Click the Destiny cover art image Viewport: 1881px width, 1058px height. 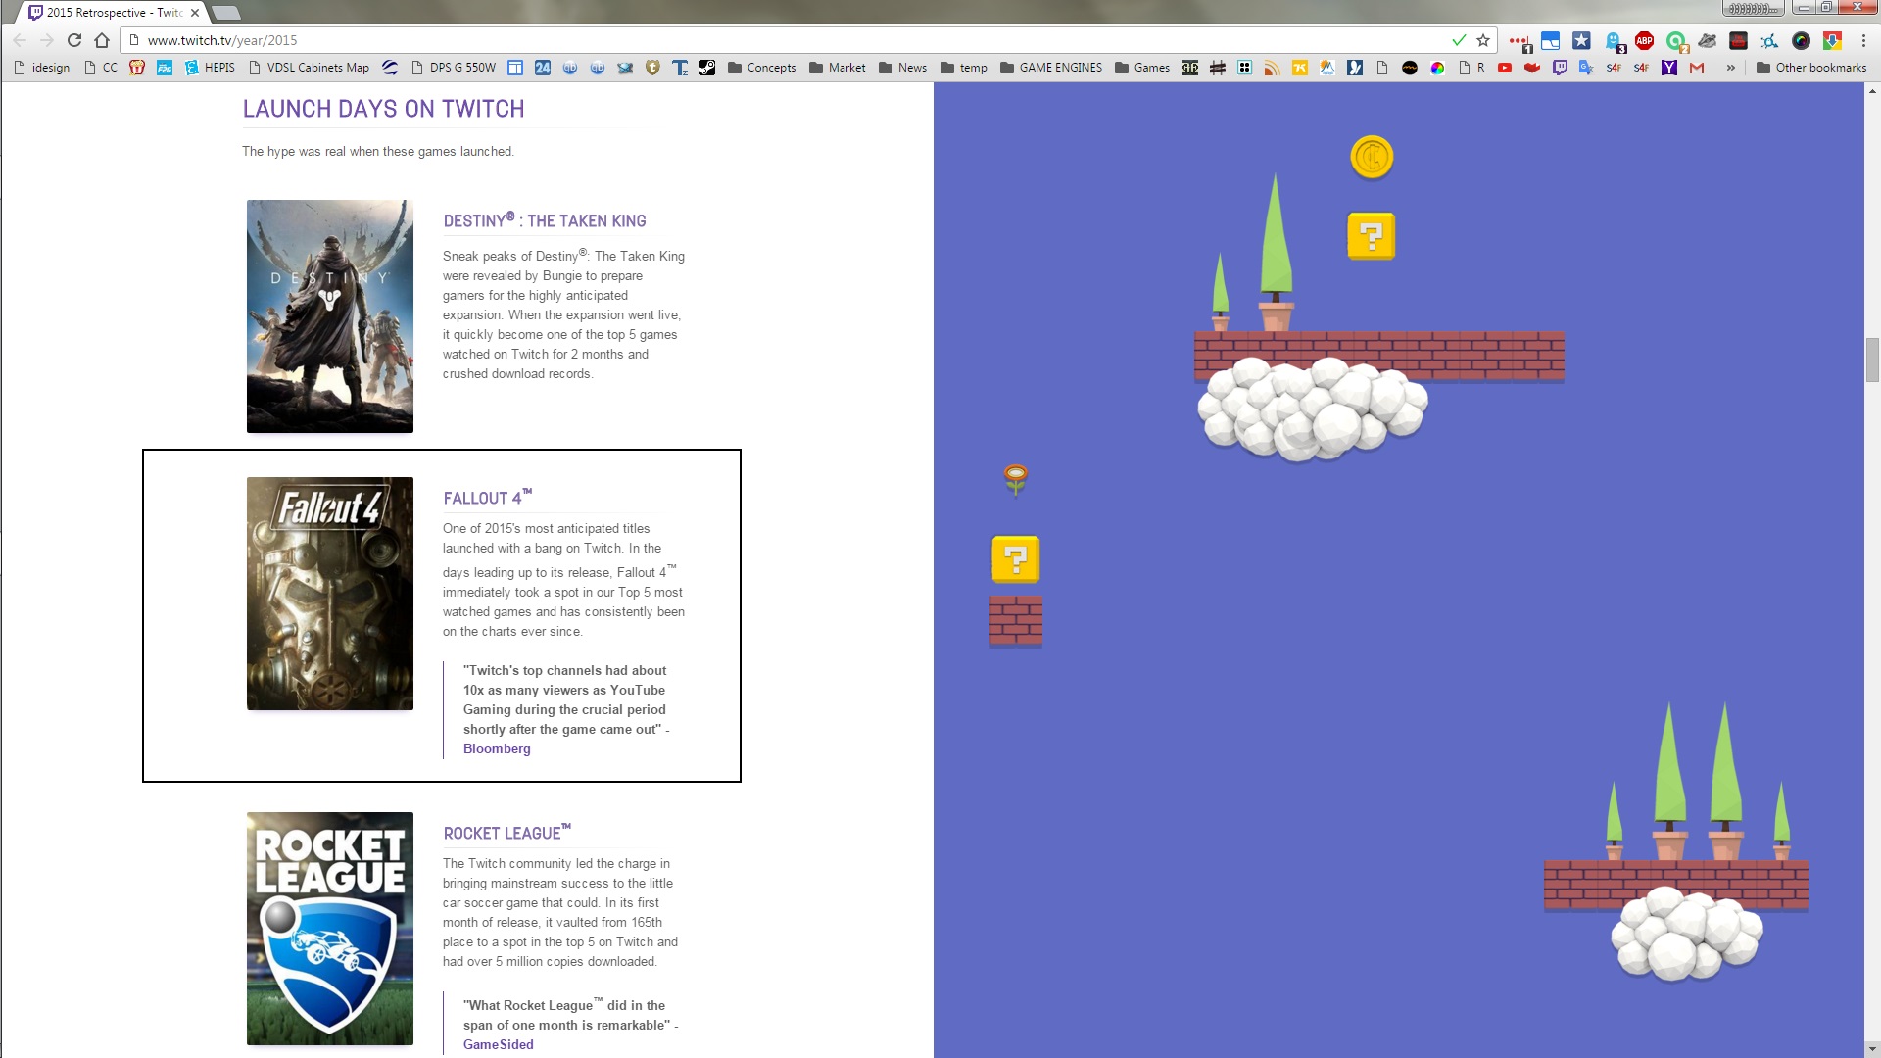[330, 316]
